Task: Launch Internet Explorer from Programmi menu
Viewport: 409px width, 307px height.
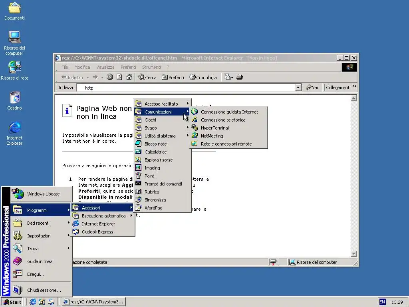Action: [x=103, y=224]
